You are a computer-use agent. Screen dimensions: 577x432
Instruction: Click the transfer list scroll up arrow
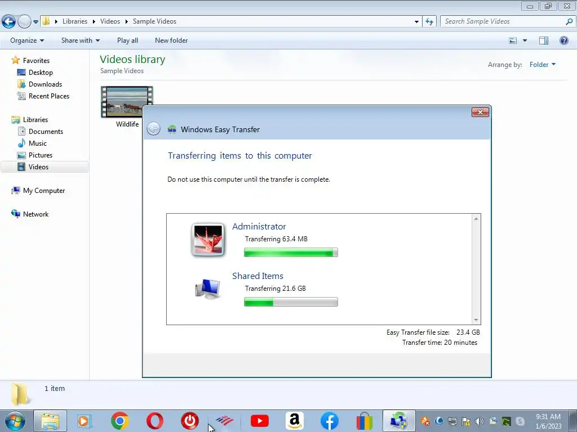tap(476, 219)
